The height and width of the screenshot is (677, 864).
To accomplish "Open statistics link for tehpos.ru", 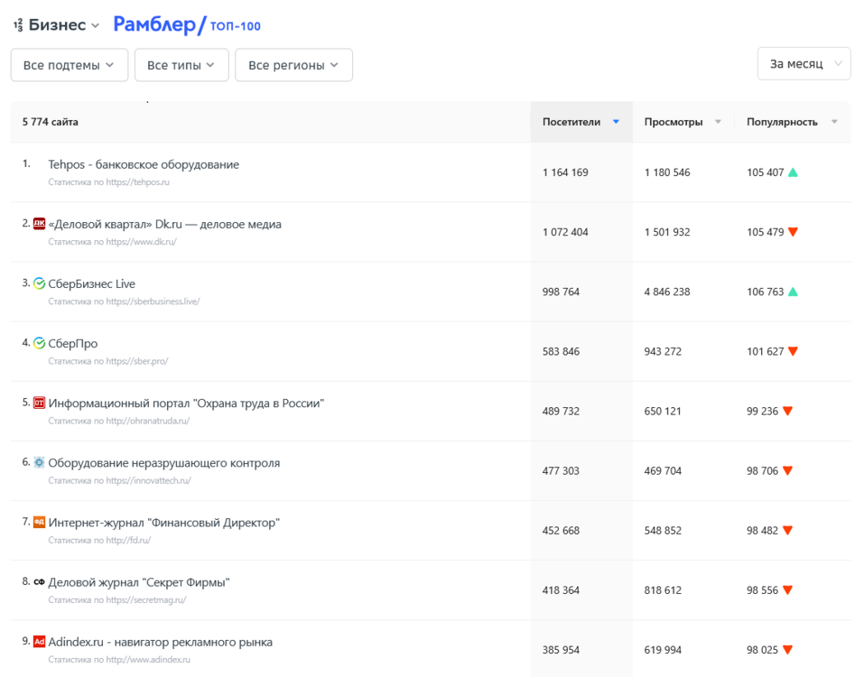I will [x=108, y=181].
